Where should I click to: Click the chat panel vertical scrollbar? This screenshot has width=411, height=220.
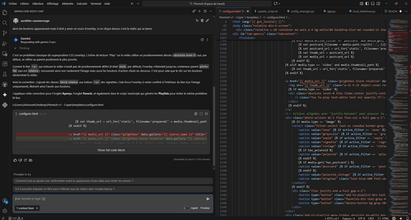tap(214, 126)
